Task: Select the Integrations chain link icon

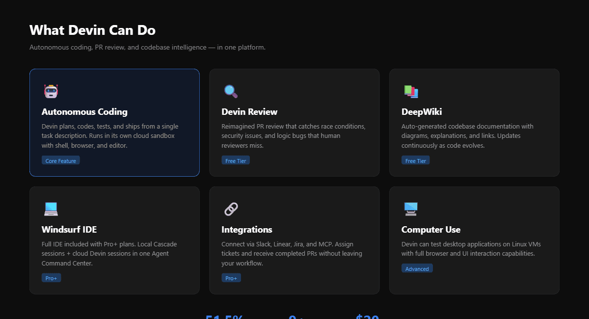Action: coord(230,209)
